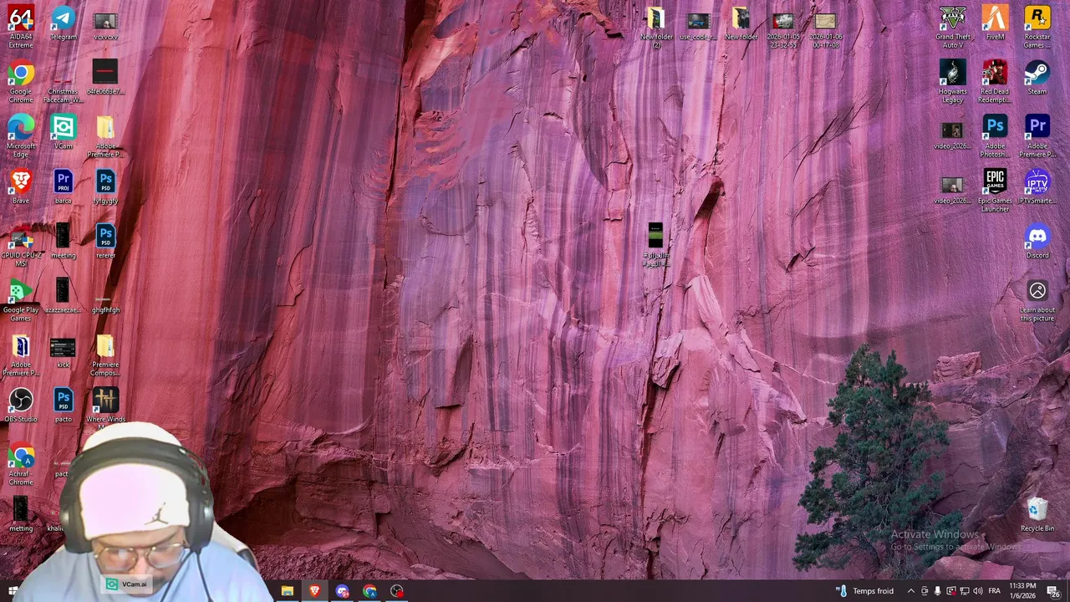Open OBS Studio taskbar icon

(x=397, y=591)
